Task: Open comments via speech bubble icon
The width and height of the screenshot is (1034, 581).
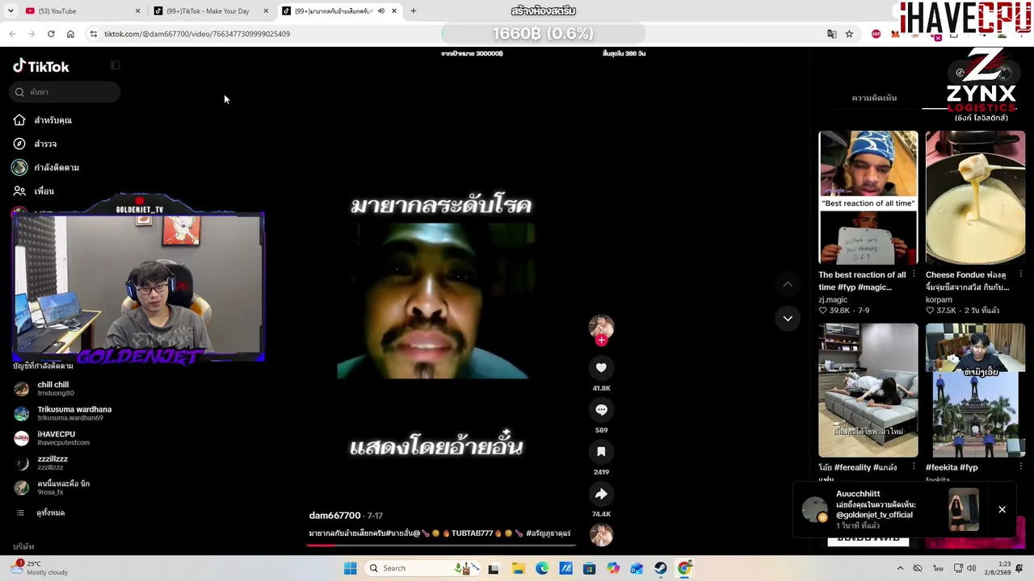Action: (601, 410)
